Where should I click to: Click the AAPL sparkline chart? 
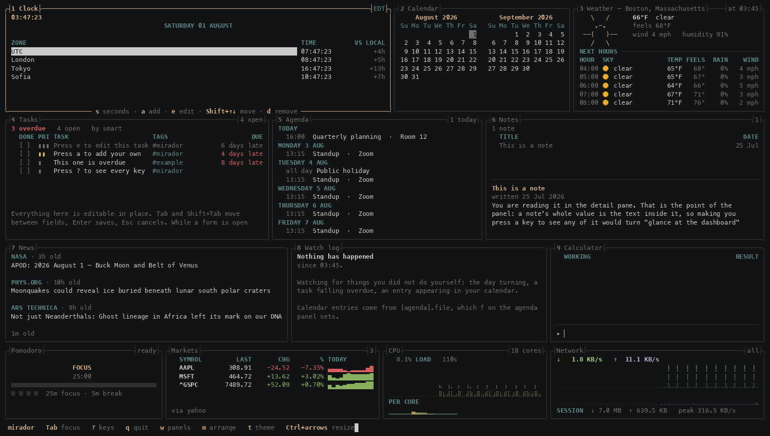tap(351, 369)
